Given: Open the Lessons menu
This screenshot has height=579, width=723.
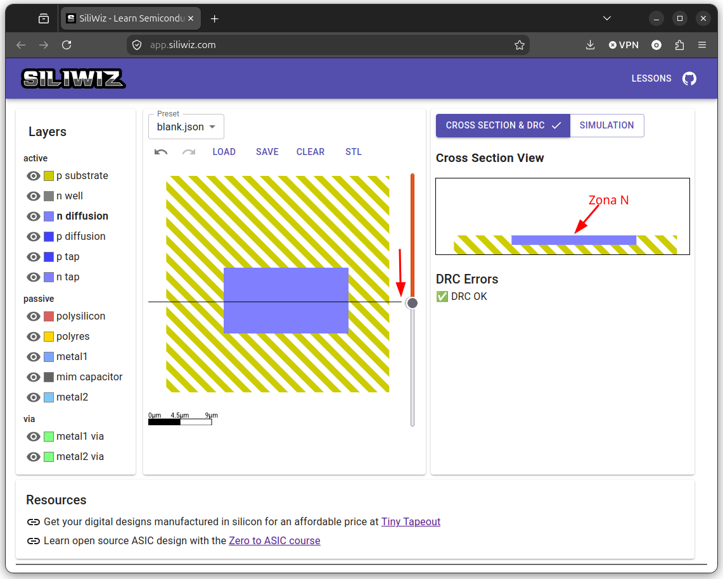Looking at the screenshot, I should point(651,78).
